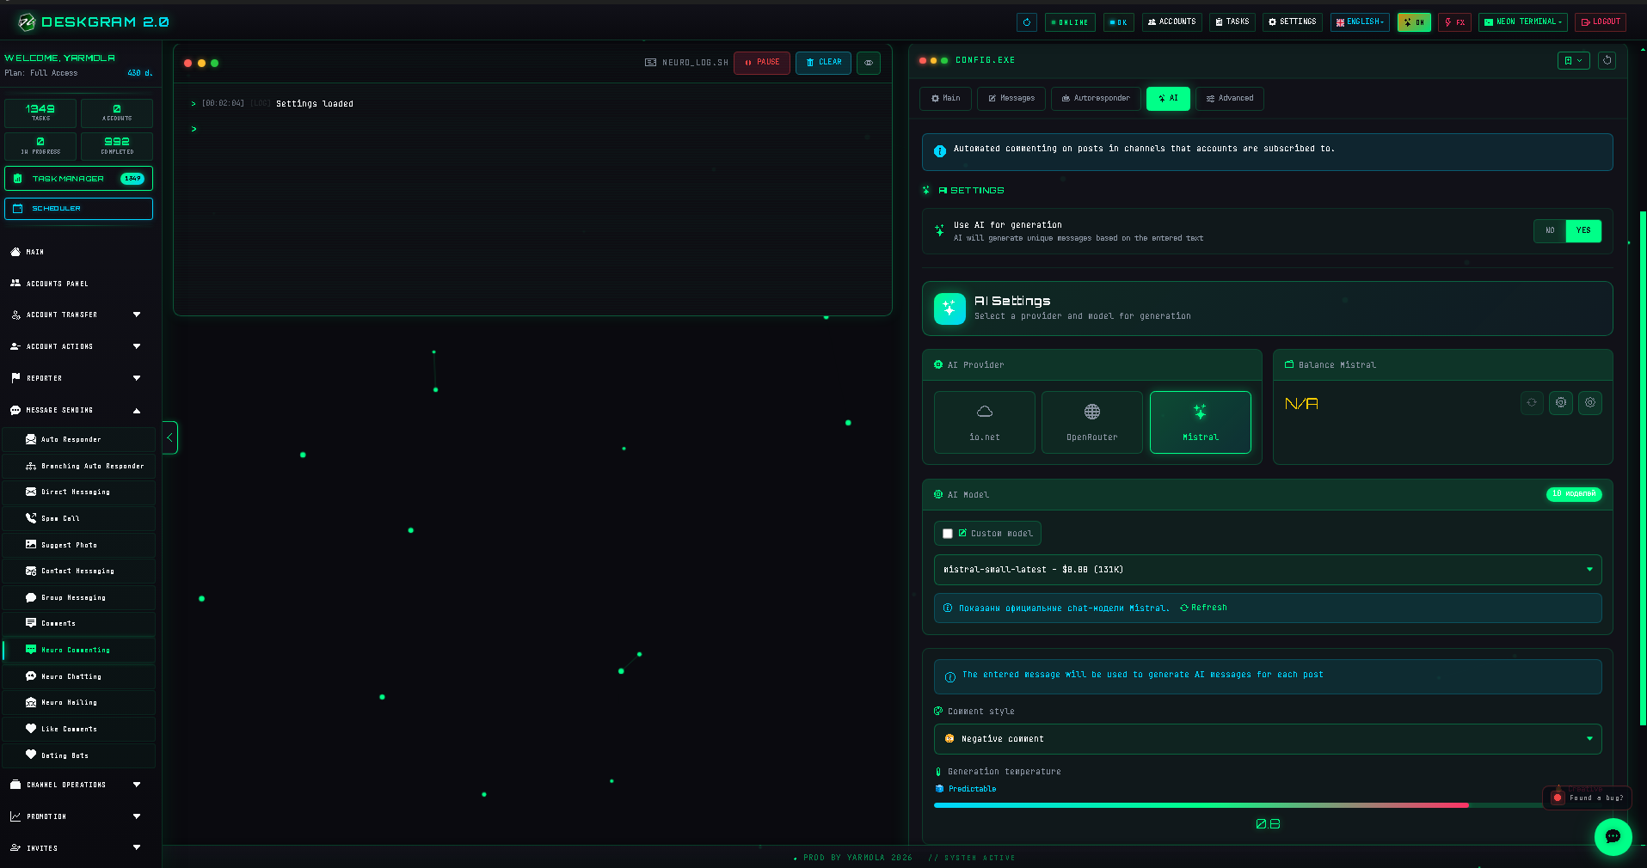Open Branching Auto Responder item

pyautogui.click(x=78, y=467)
